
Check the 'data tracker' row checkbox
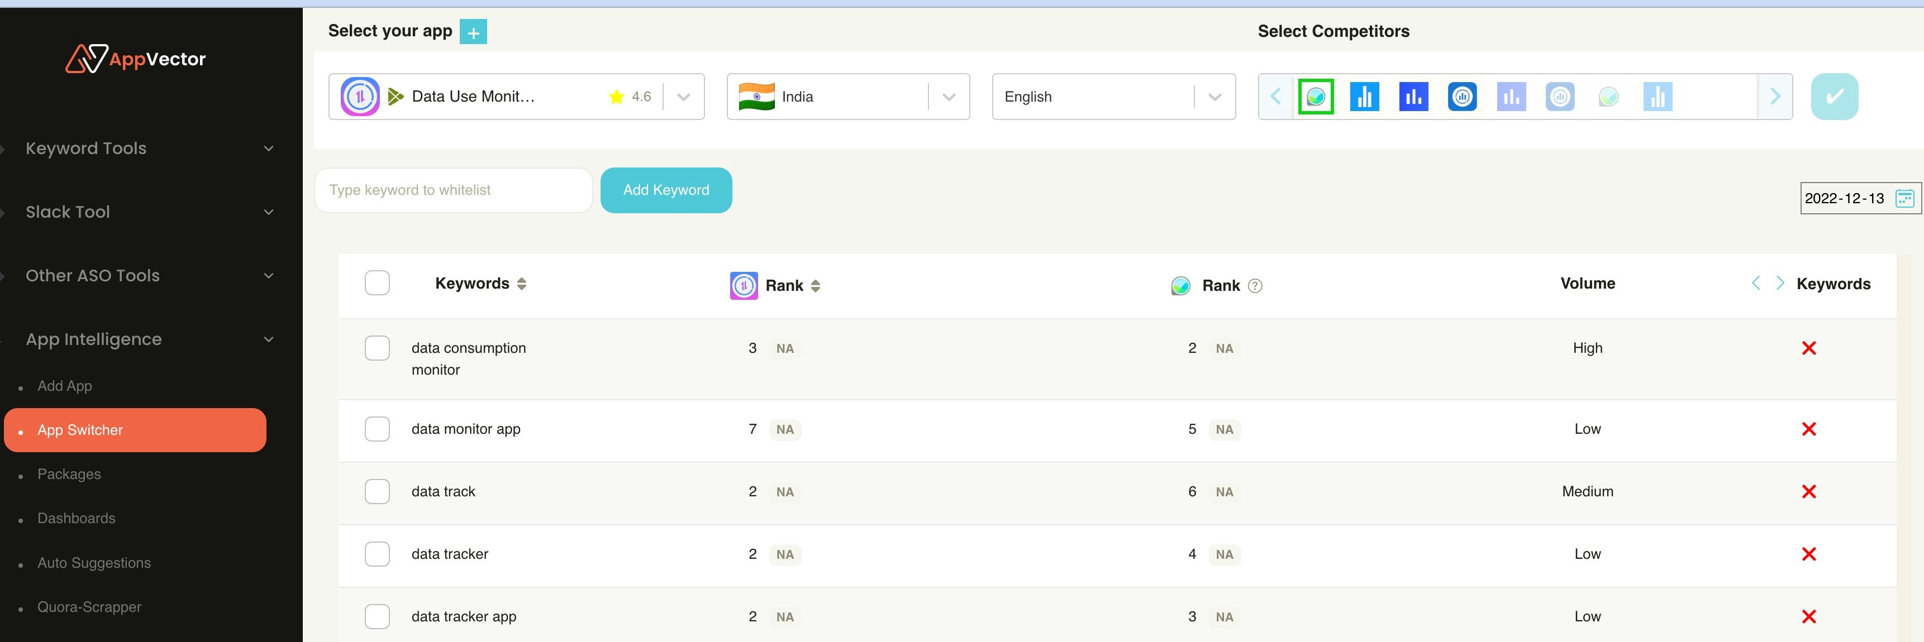[x=377, y=555]
